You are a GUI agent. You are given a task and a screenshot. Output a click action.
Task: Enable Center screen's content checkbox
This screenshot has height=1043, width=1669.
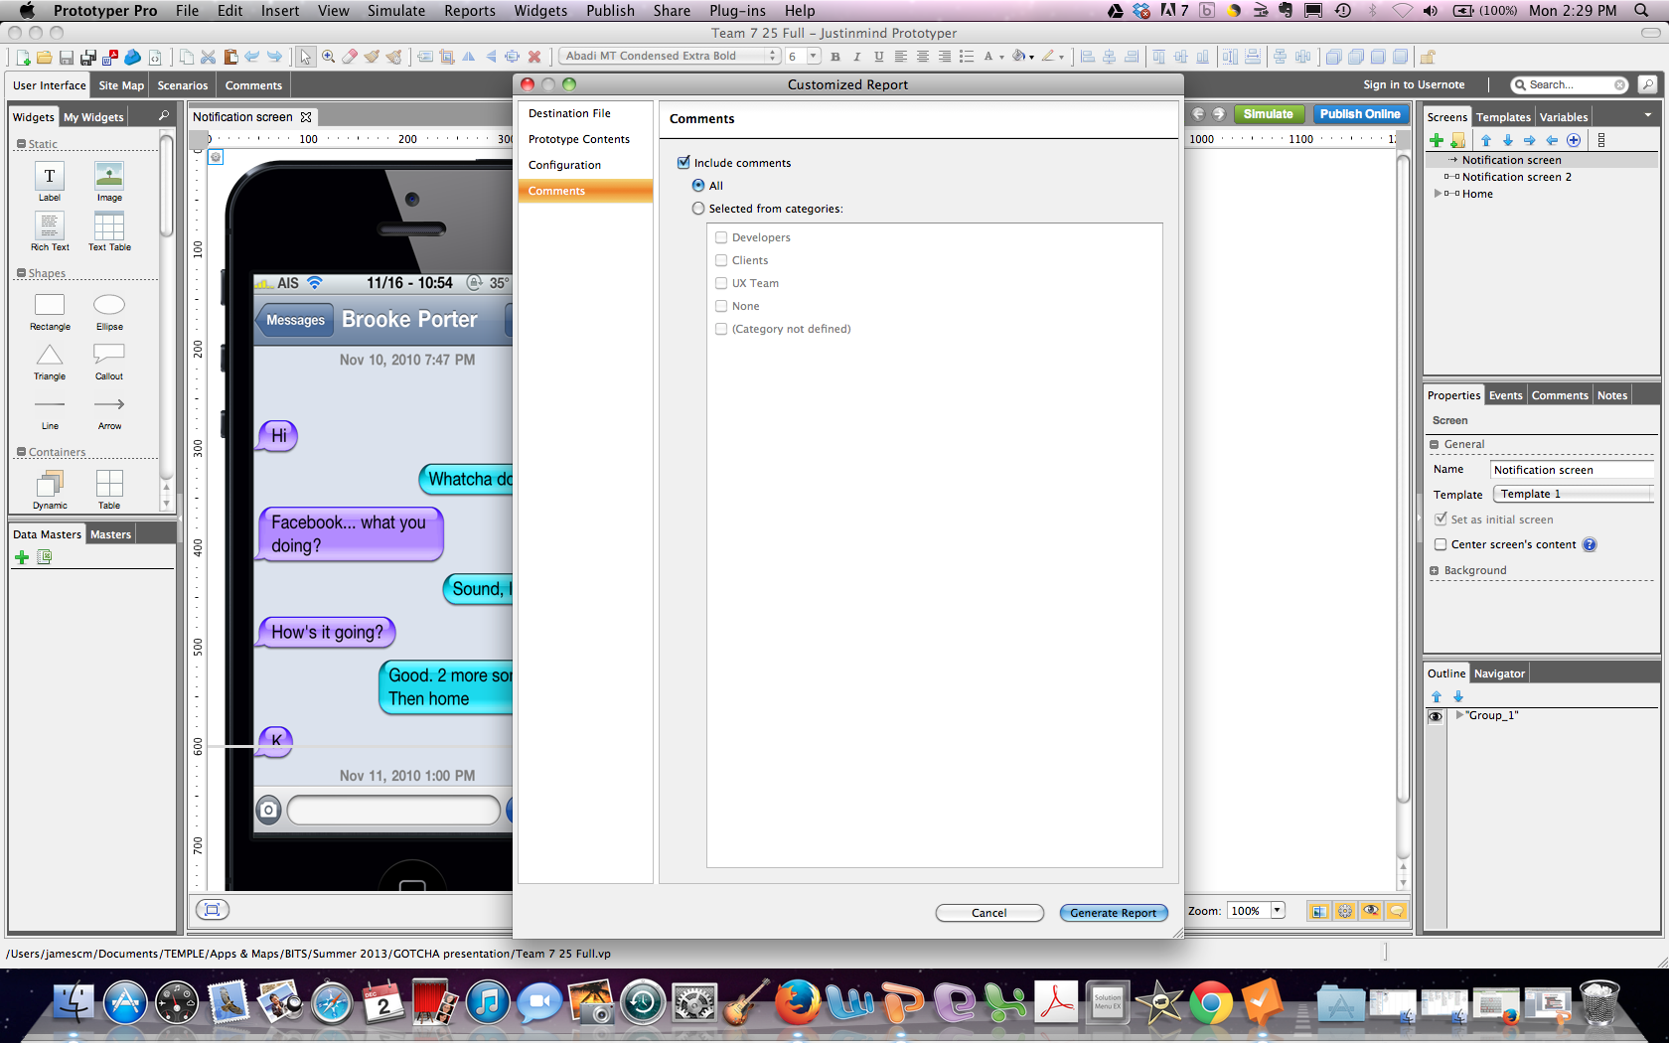click(1441, 544)
